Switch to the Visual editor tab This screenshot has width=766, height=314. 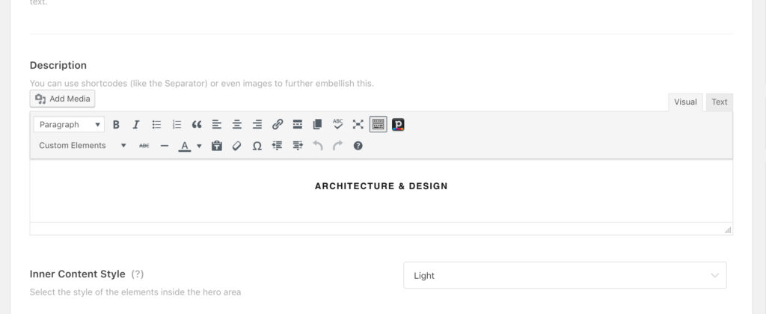685,102
